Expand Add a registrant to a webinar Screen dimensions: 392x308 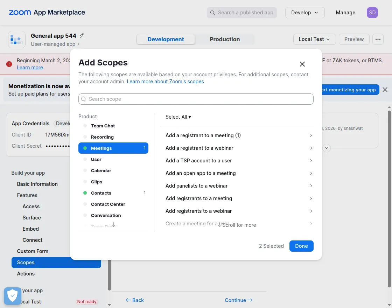tap(239, 148)
